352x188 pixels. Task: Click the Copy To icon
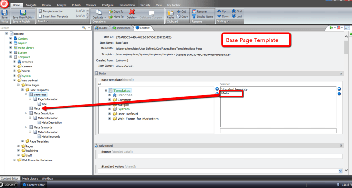click(111, 11)
